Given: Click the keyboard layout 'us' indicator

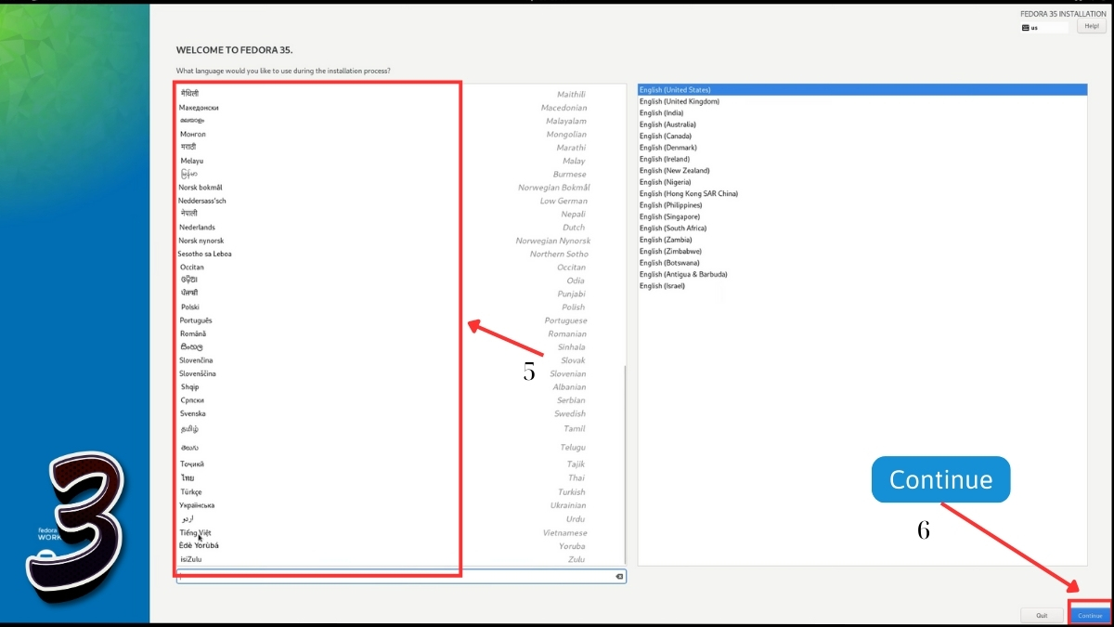Looking at the screenshot, I should tap(1044, 28).
